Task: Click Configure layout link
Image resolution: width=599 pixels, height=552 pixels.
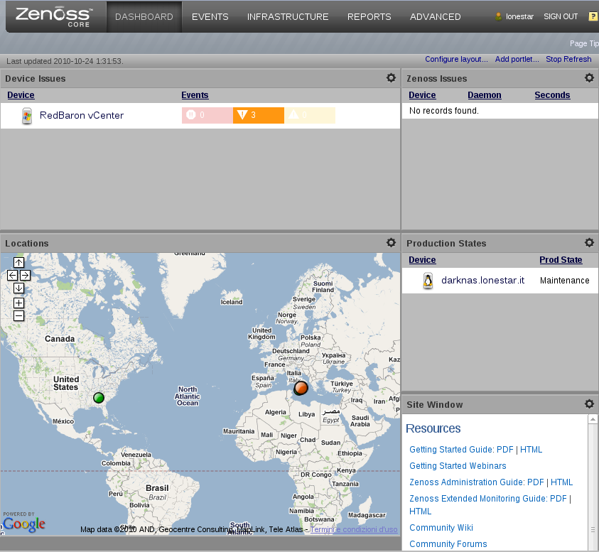Action: pos(456,59)
